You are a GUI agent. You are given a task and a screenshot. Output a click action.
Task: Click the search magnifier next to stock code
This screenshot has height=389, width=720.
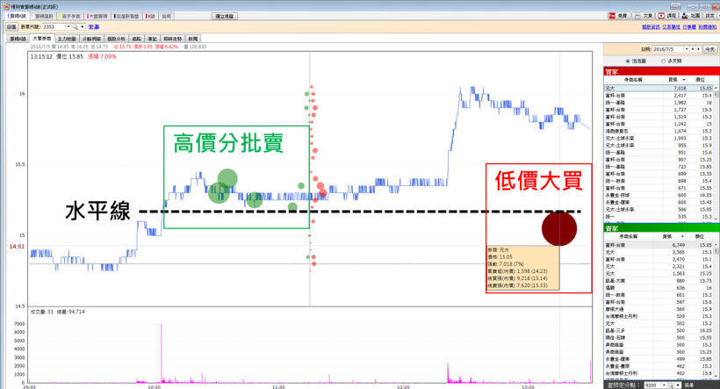[75, 27]
